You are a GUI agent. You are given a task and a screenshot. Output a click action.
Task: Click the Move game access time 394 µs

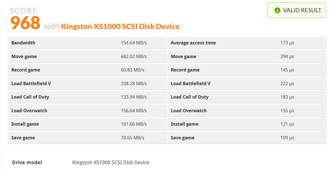[287, 56]
